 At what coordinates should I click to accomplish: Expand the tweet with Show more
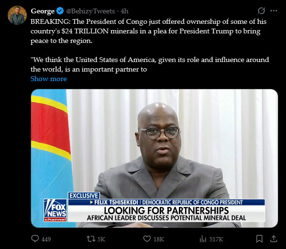[x=48, y=79]
